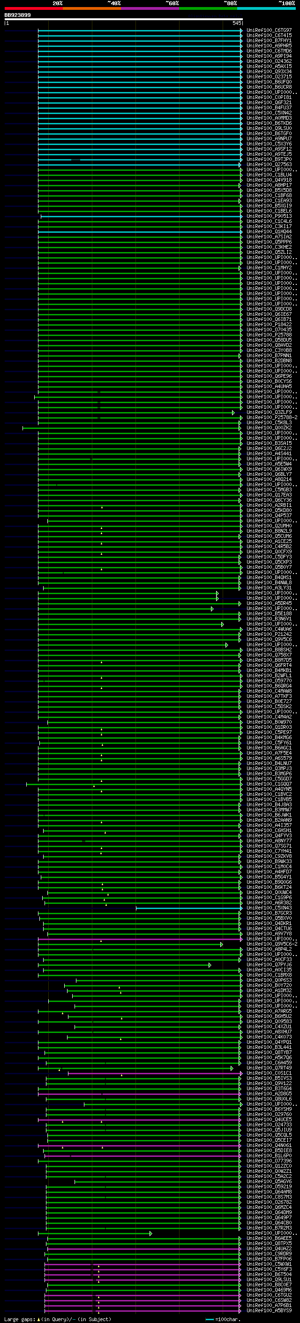This screenshot has width=300, height=1323.
Task: Select UniRef100_B7PNN1 label
Action: pyautogui.click(x=269, y=355)
